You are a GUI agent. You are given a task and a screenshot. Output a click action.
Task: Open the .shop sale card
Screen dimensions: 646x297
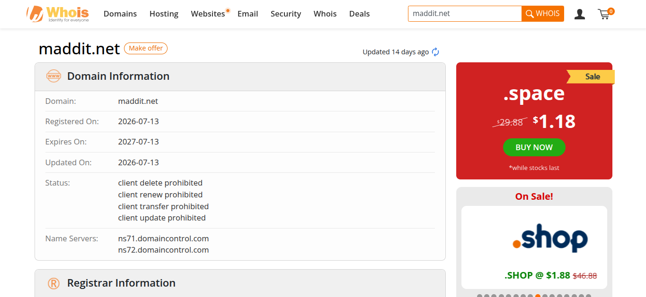pyautogui.click(x=534, y=247)
